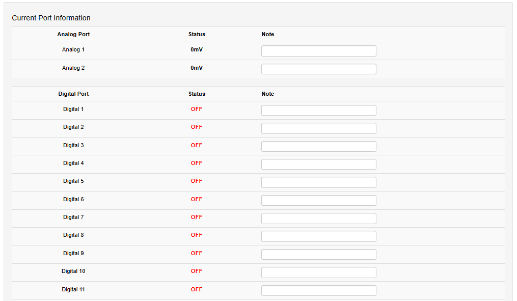
Task: Click the Note field for Analog 1
Action: [x=318, y=51]
